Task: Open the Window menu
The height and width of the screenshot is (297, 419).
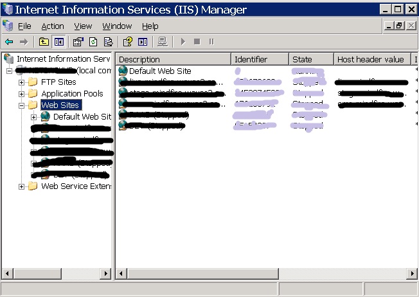Action: coord(117,26)
